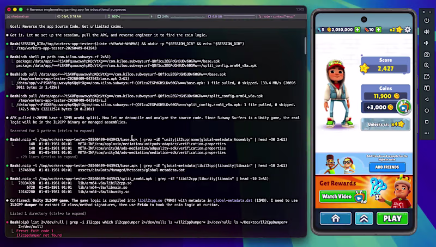Start the game with the PLAY button
436x247 pixels.
coord(392,218)
